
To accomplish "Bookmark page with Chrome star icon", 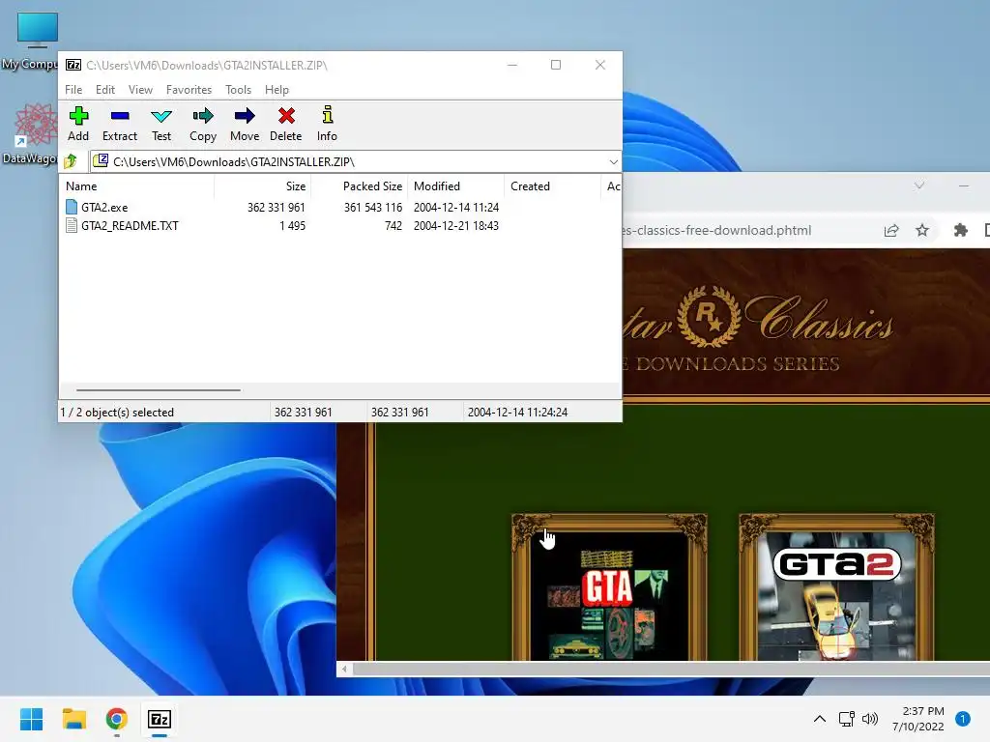I will click(922, 230).
